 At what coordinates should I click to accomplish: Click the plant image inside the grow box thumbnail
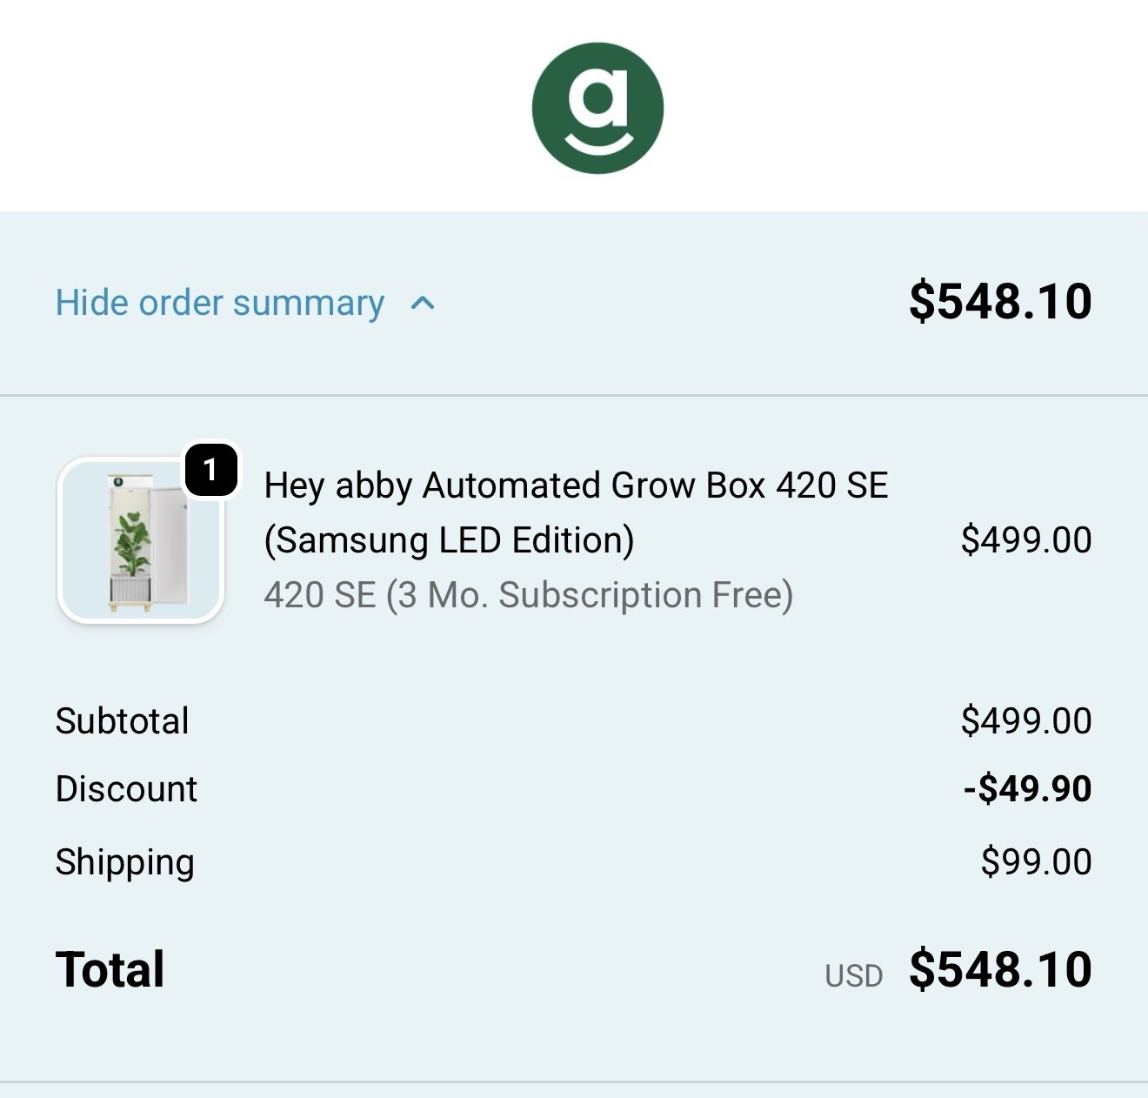click(131, 544)
